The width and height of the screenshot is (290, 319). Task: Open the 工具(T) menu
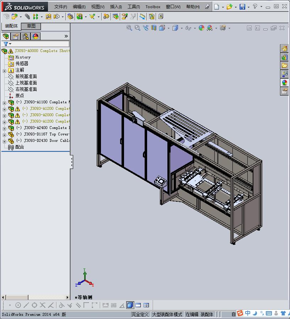[x=134, y=7]
